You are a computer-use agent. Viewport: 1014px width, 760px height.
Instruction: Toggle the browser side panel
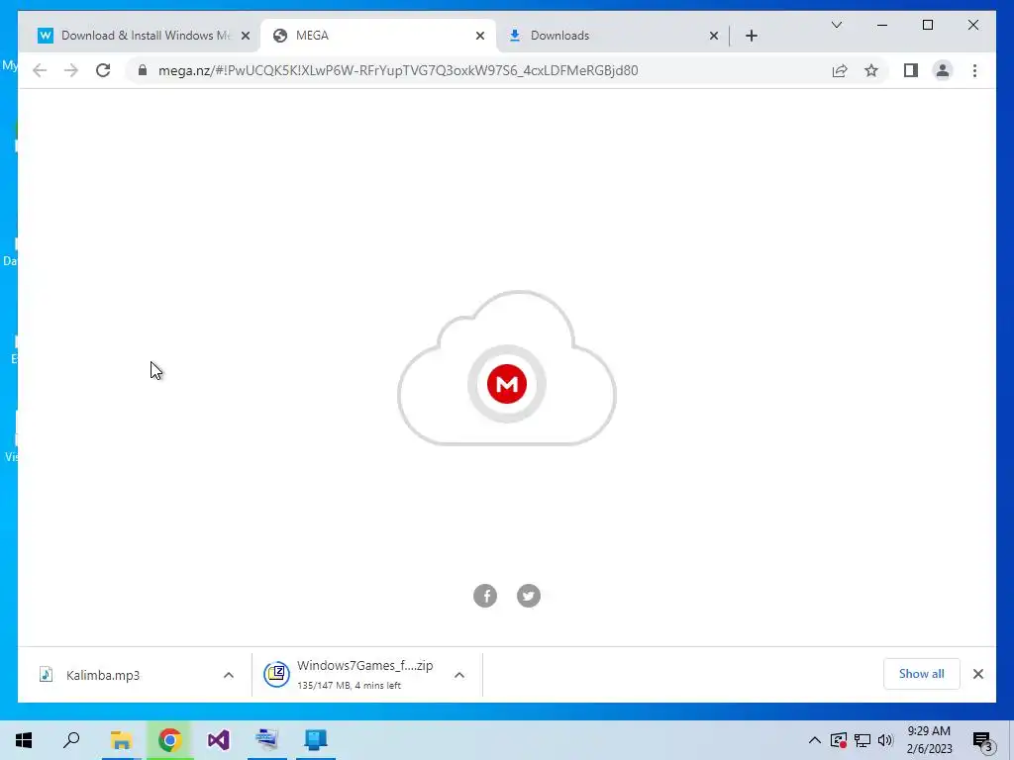(x=911, y=70)
